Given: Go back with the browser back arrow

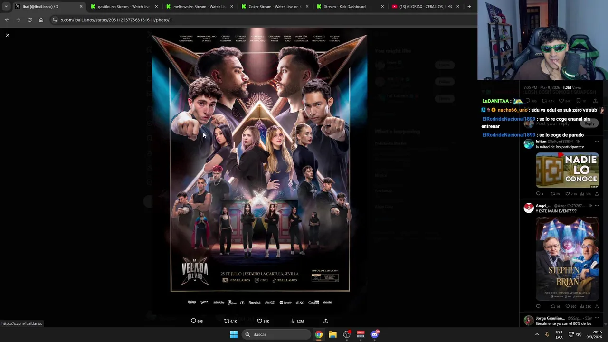Looking at the screenshot, I should (7, 20).
